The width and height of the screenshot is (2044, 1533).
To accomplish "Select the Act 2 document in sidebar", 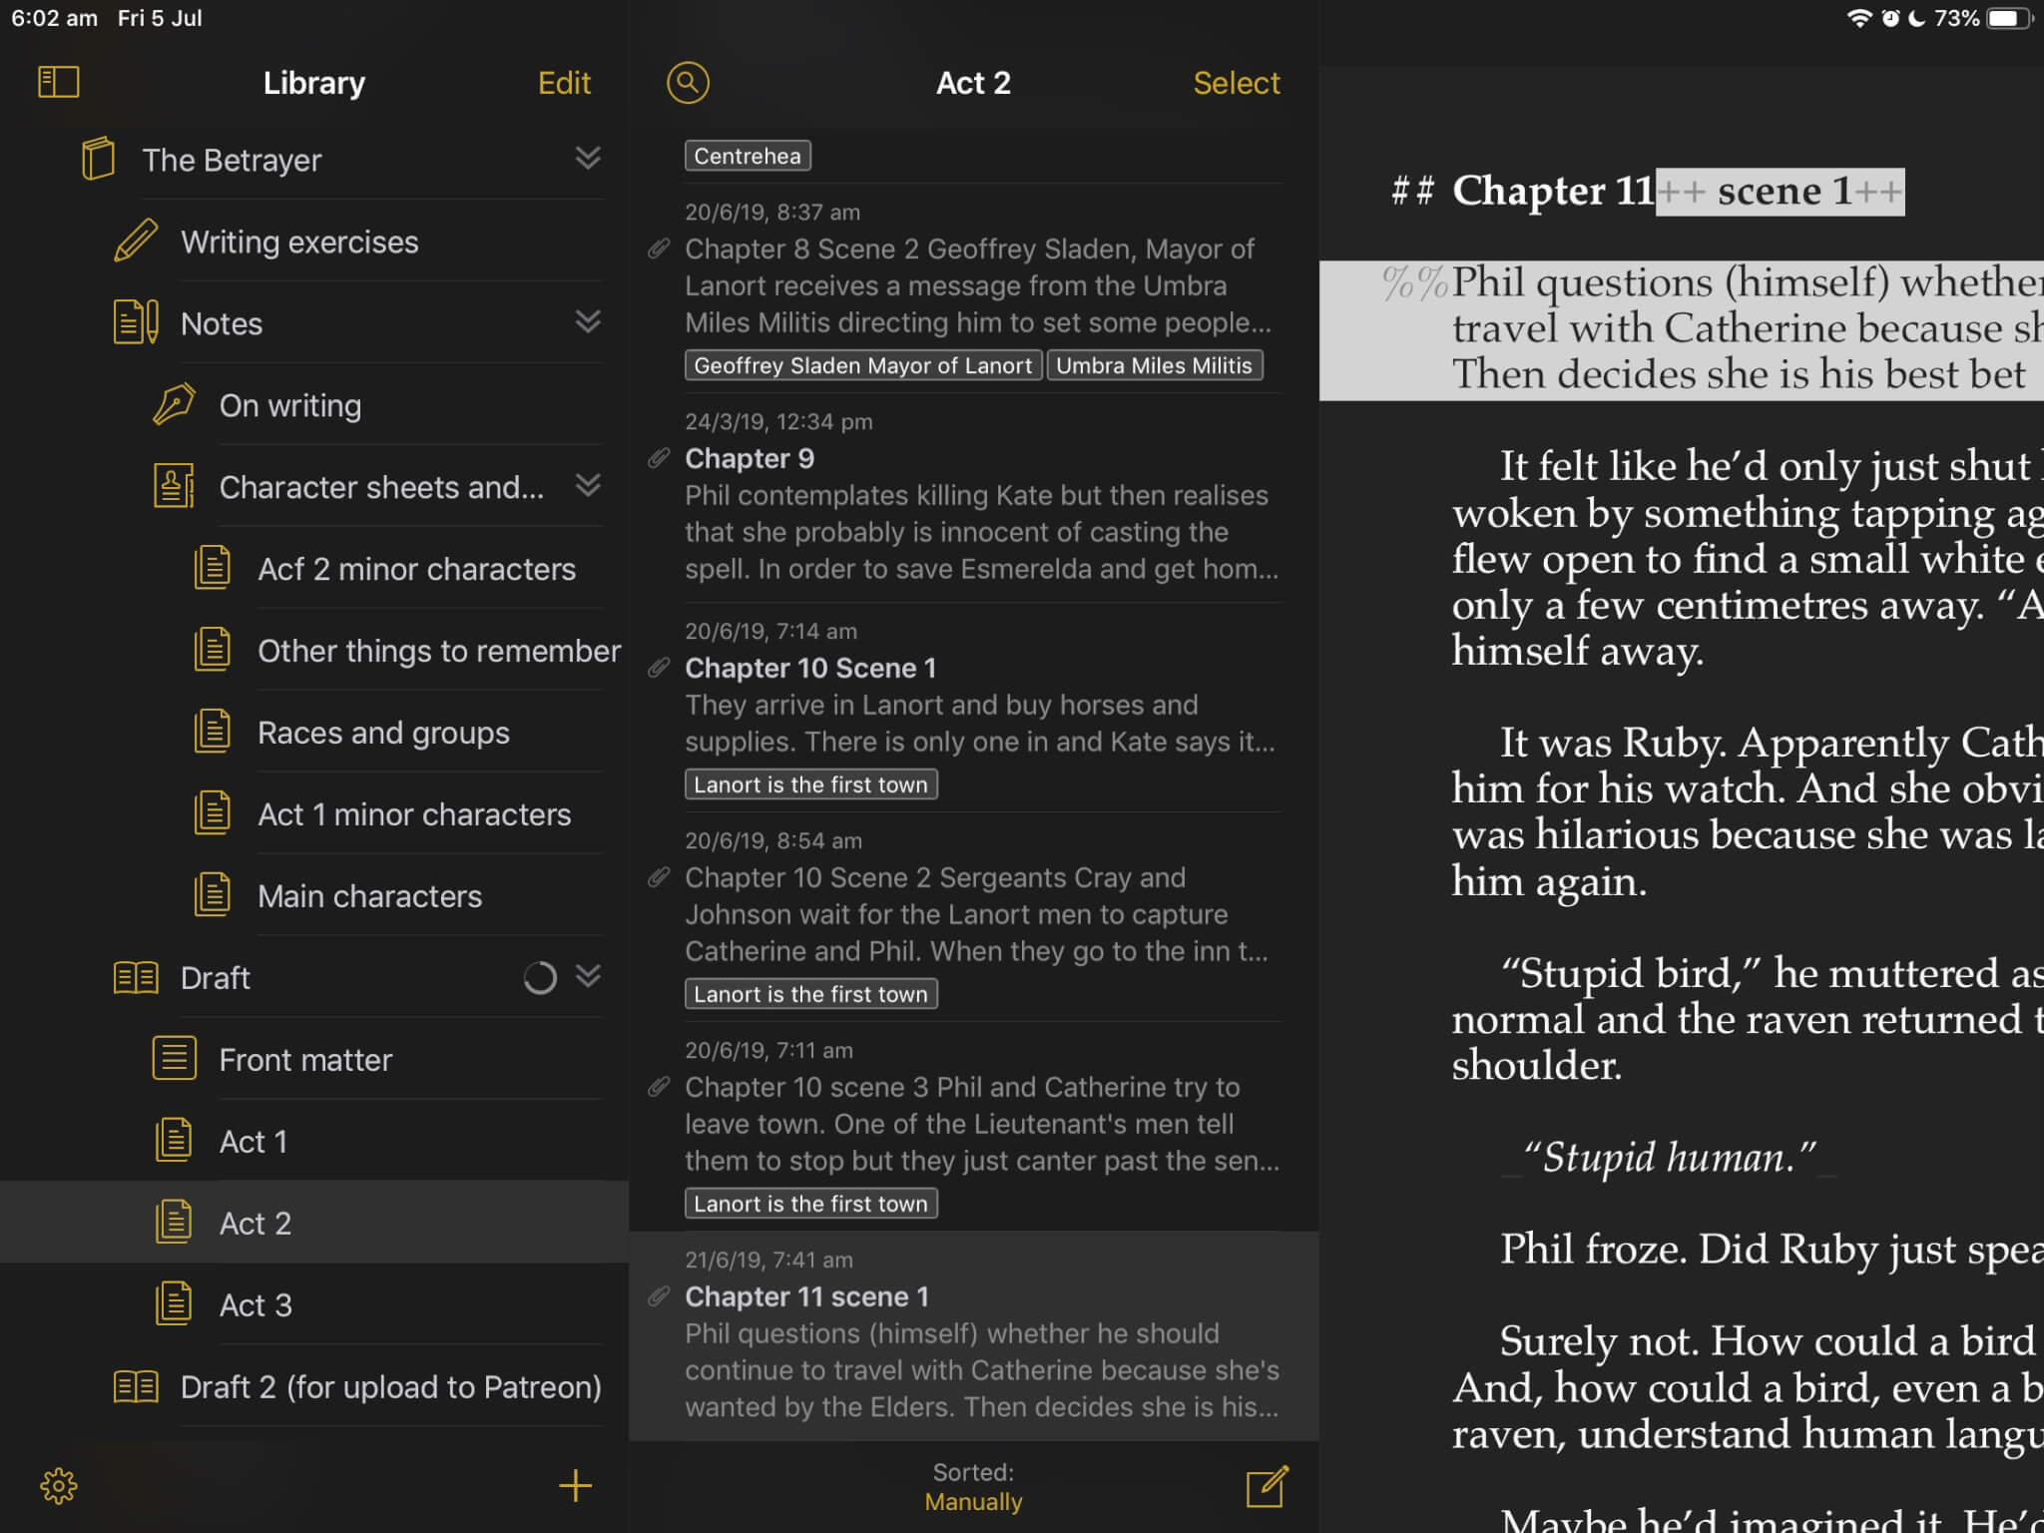I will pos(255,1223).
